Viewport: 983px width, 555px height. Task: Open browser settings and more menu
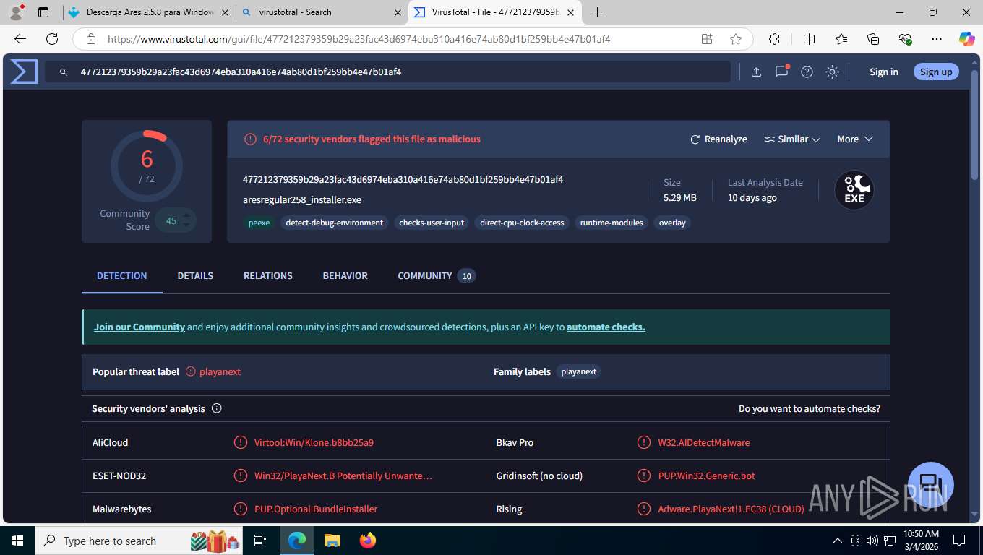pos(937,39)
